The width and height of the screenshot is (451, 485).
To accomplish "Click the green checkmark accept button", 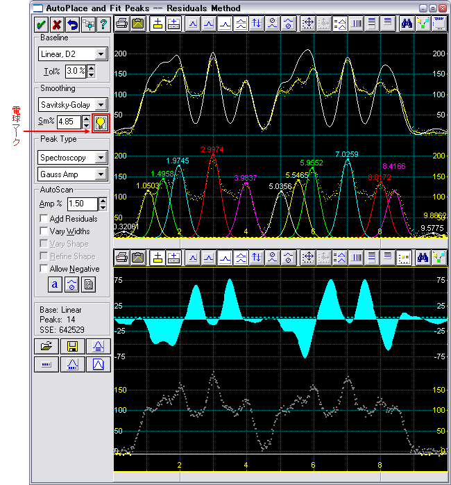I will (42, 24).
